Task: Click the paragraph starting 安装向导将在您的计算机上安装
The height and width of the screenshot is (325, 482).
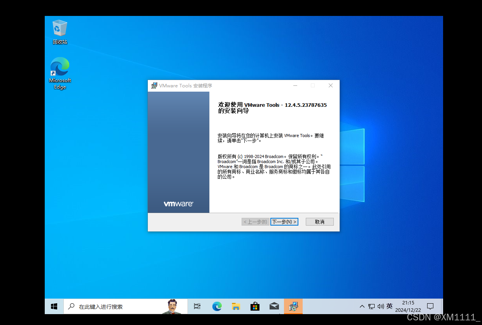Action: tap(271, 138)
